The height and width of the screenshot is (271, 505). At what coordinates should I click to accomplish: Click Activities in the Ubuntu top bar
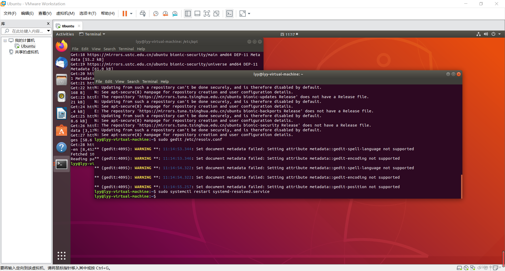[65, 34]
